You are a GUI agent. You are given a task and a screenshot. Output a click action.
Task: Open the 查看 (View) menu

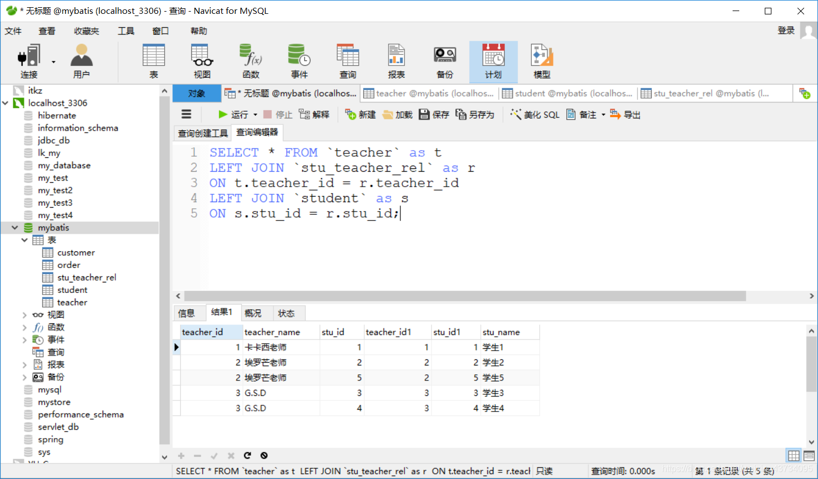pyautogui.click(x=47, y=31)
